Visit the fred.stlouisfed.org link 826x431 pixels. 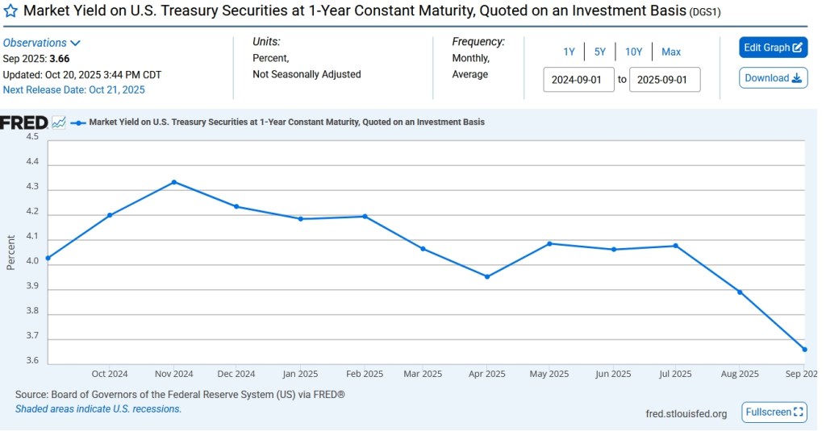pos(686,413)
